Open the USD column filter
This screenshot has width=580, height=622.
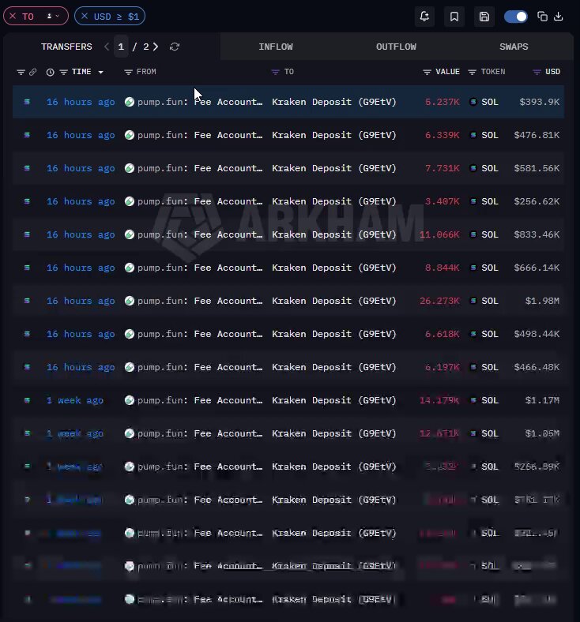point(537,72)
